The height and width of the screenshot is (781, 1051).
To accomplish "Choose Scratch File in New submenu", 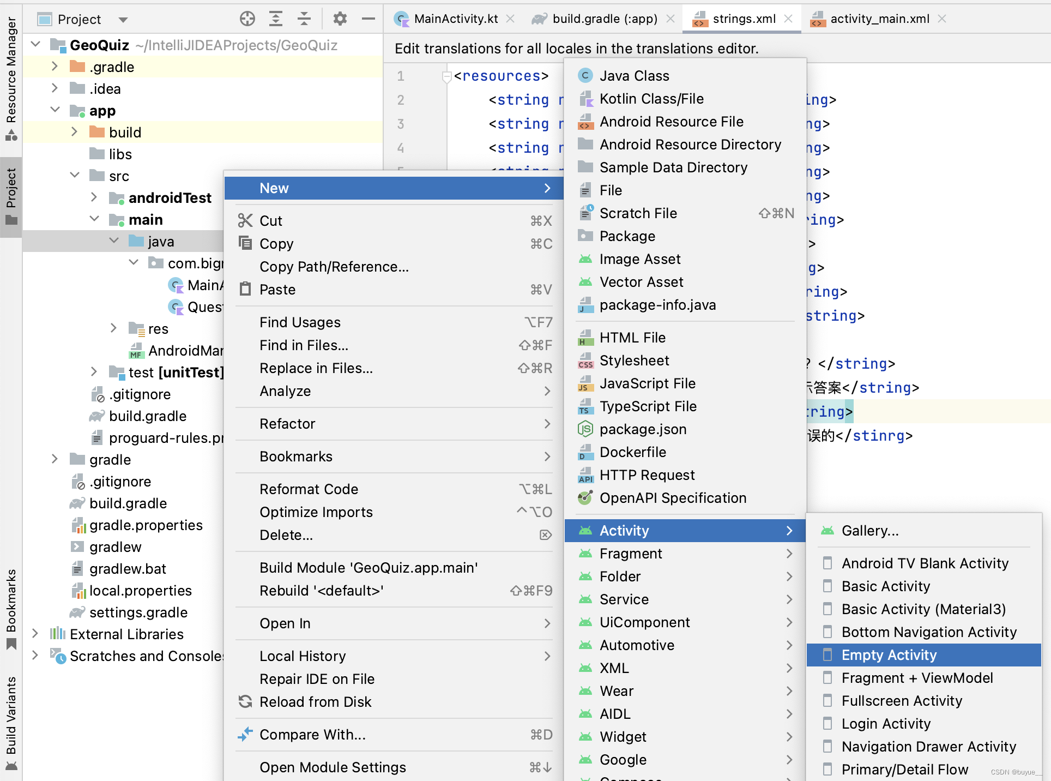I will coord(685,213).
